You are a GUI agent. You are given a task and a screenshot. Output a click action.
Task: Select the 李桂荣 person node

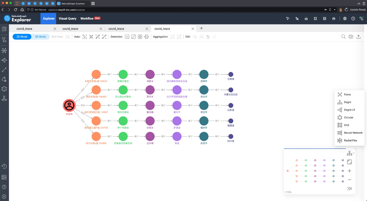(x=69, y=105)
